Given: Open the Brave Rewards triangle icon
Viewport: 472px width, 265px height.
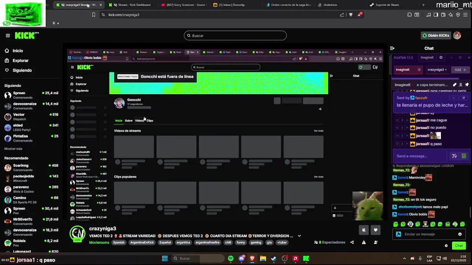Looking at the screenshot, I should [359, 15].
